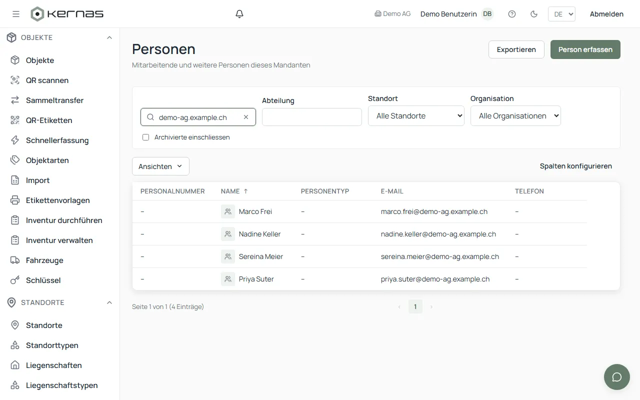Viewport: 640px width, 400px height.
Task: Click the Schnellerfassung lightning icon
Action: point(15,140)
